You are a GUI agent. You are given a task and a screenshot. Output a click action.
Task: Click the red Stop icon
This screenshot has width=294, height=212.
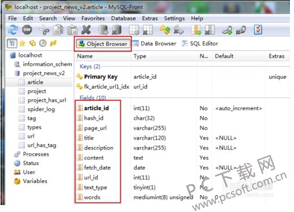pos(27,30)
